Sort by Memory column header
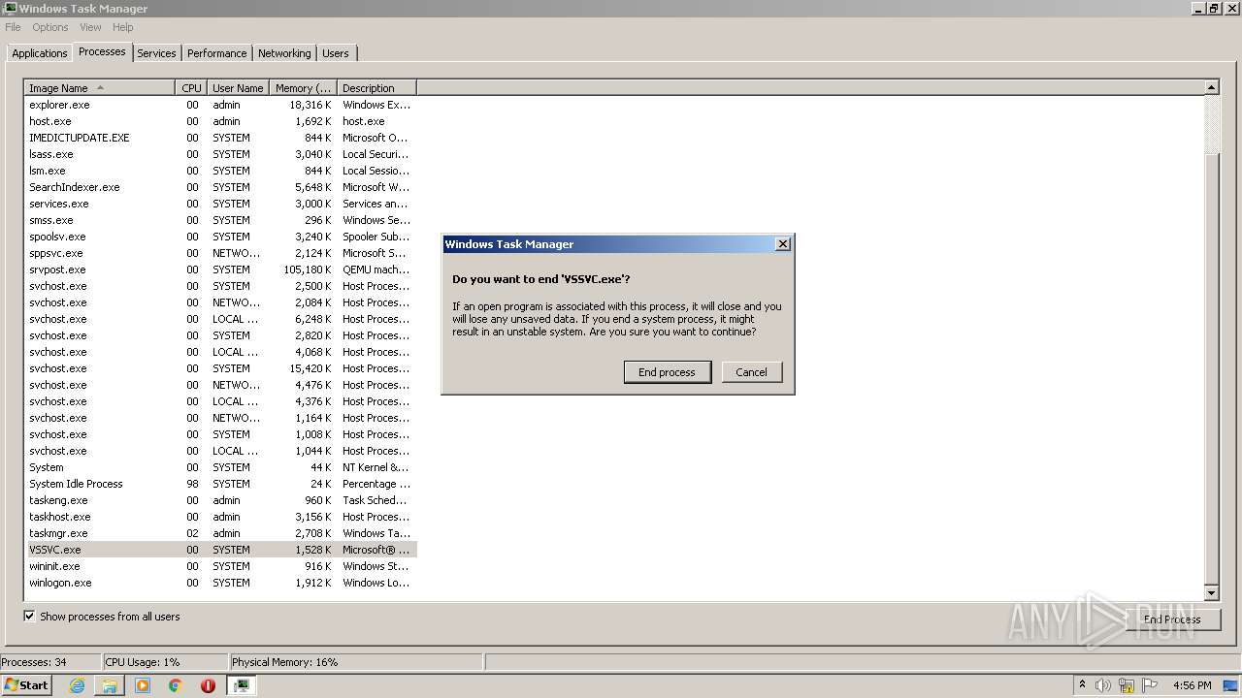1242x698 pixels. [x=303, y=88]
